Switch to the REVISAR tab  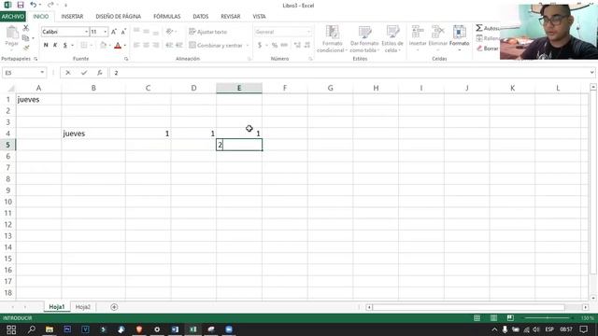[231, 17]
